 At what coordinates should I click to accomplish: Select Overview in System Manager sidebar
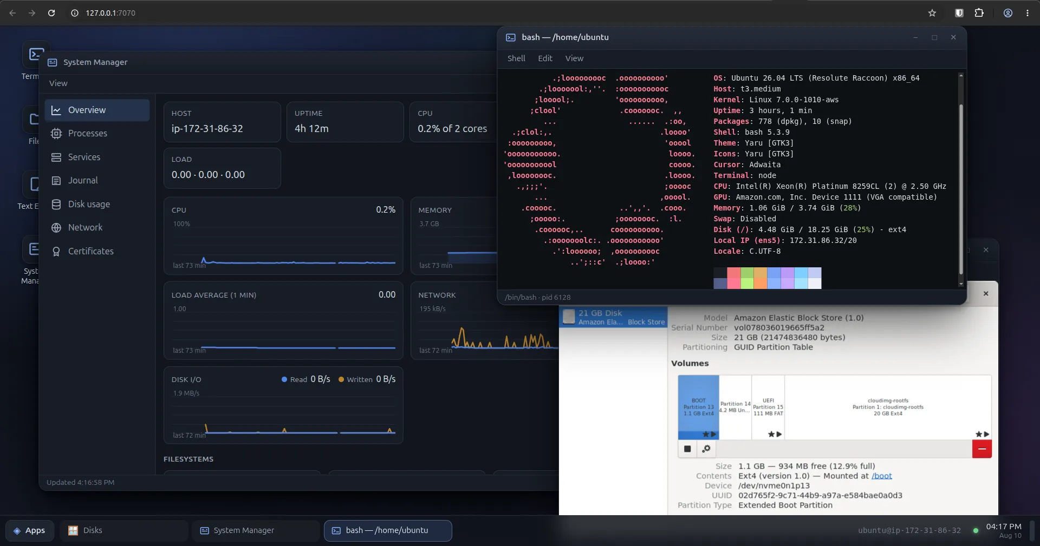pyautogui.click(x=97, y=110)
